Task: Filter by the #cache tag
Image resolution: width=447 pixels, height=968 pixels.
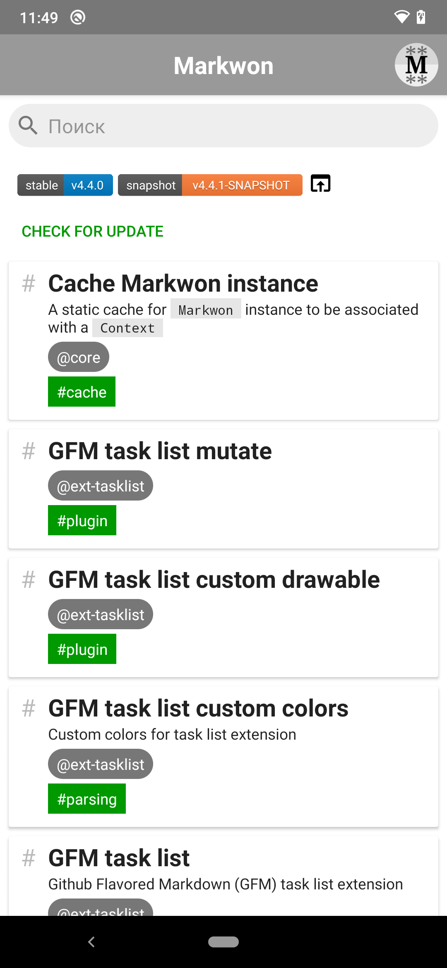Action: (x=82, y=392)
